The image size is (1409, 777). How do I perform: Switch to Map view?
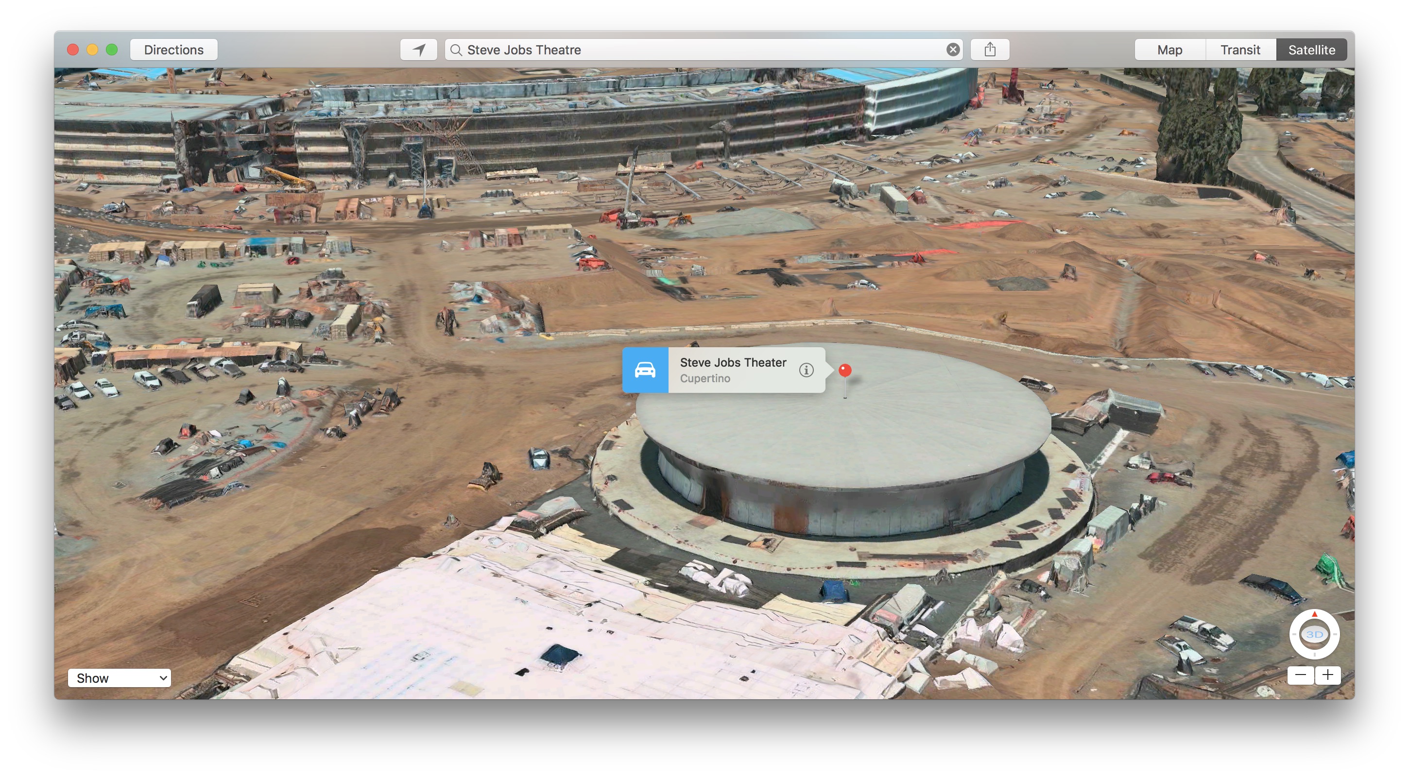[x=1169, y=49]
